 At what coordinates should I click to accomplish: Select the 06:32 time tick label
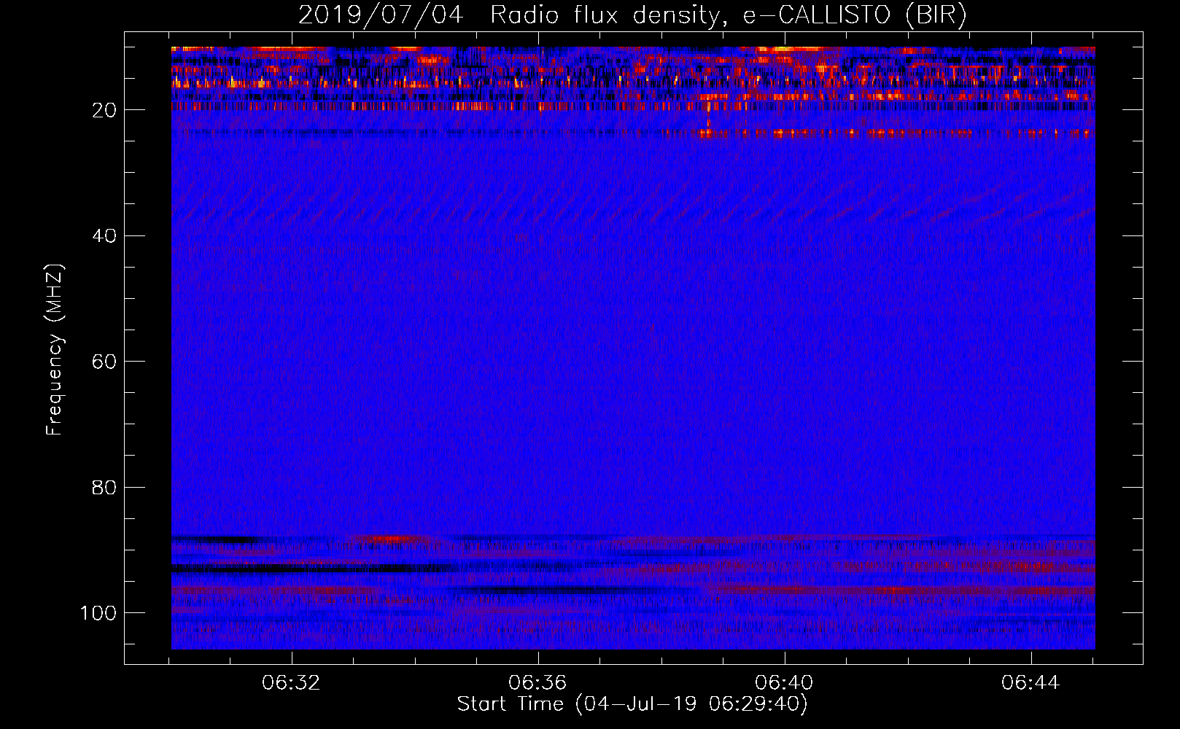click(x=291, y=683)
